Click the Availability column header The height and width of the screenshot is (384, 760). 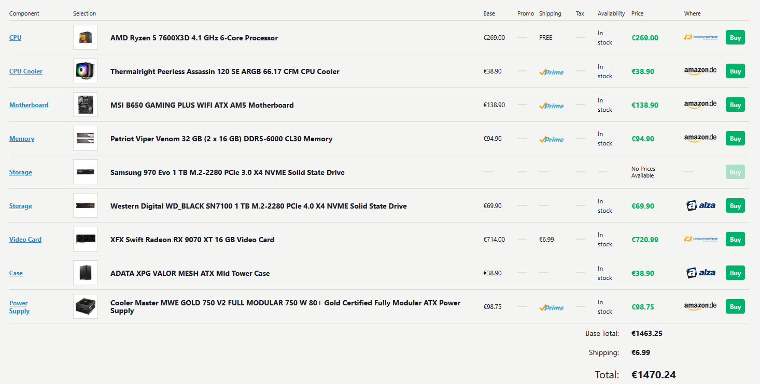coord(611,13)
